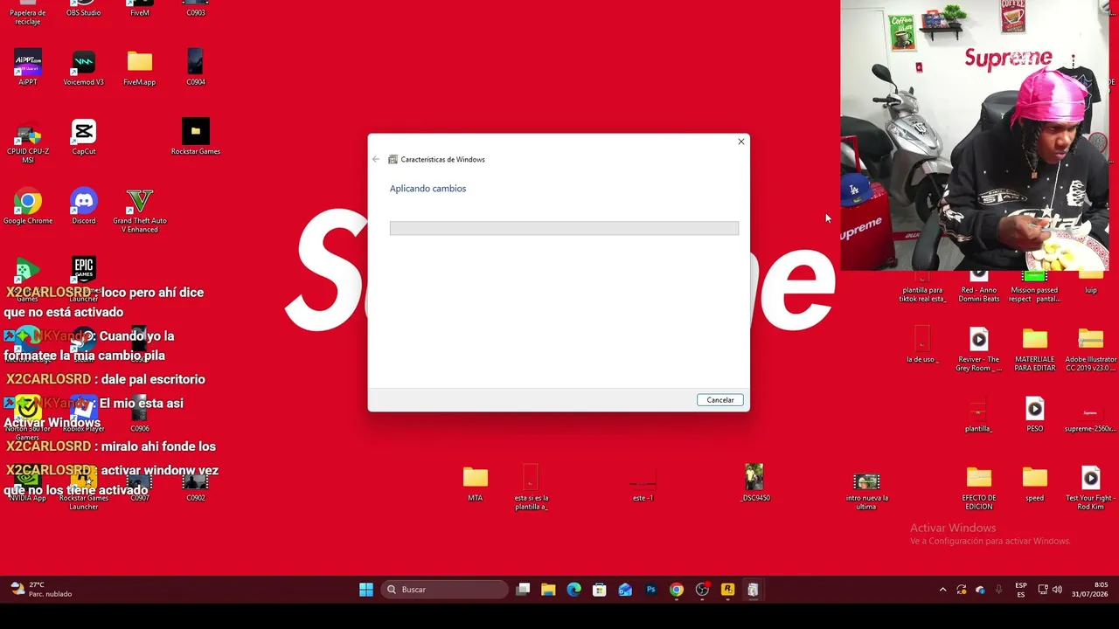
Task: Select the Rockstar Games desktop folder
Action: (196, 138)
